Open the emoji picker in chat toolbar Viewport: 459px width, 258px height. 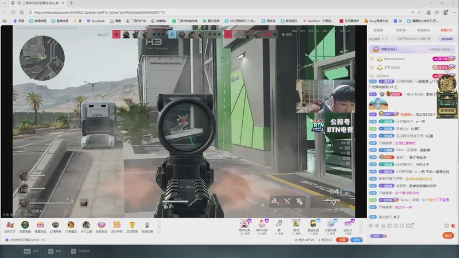[371, 226]
